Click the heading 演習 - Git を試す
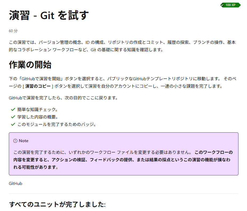The height and width of the screenshot is (211, 247). (49, 15)
